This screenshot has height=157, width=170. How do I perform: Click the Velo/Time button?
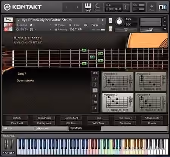tap(98, 123)
